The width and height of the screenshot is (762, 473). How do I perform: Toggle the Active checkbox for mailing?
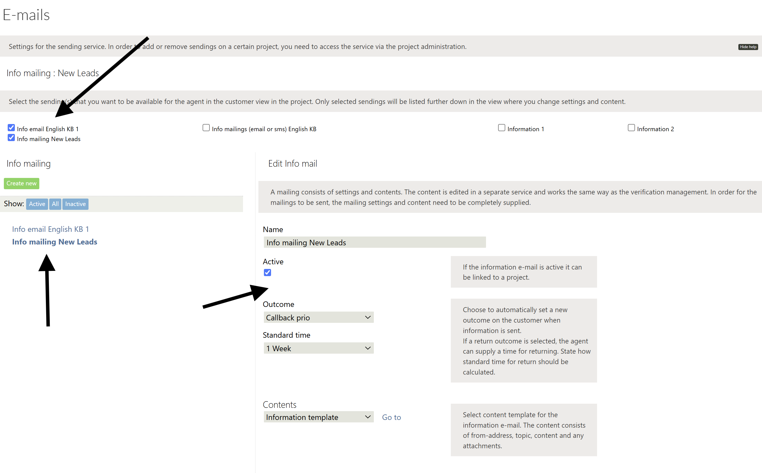click(x=267, y=273)
